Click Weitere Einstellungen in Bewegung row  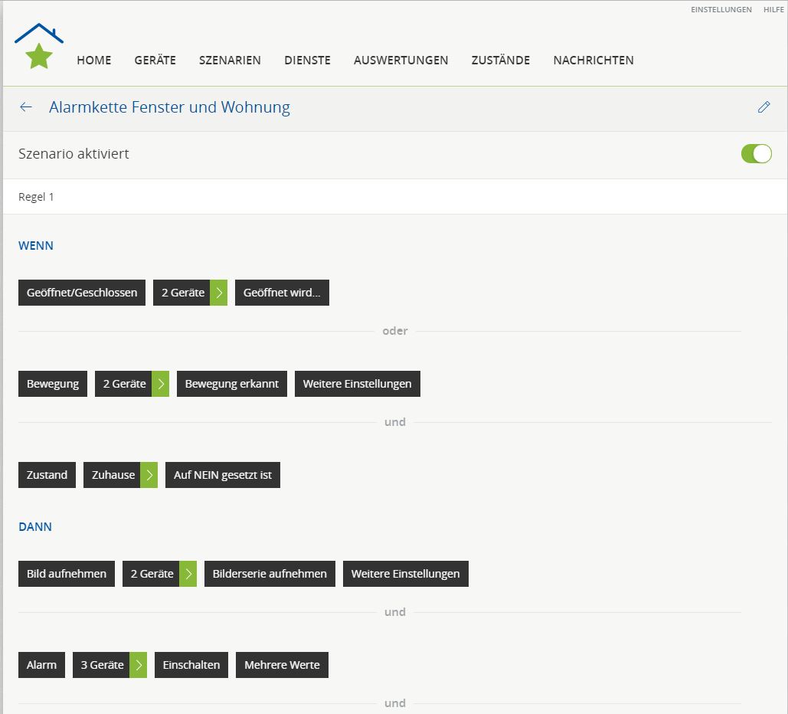pyautogui.click(x=357, y=384)
